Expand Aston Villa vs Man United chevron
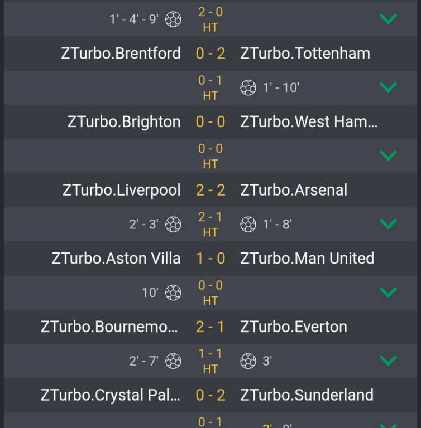The height and width of the screenshot is (428, 421). coord(388,293)
